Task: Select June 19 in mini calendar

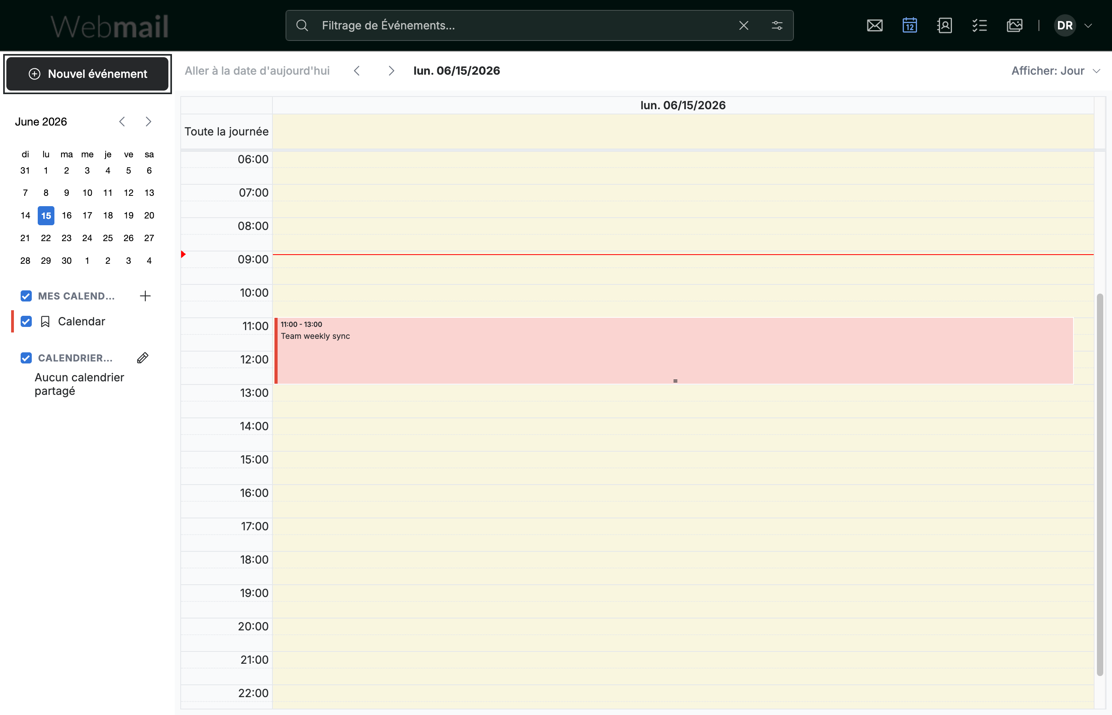Action: click(x=129, y=215)
